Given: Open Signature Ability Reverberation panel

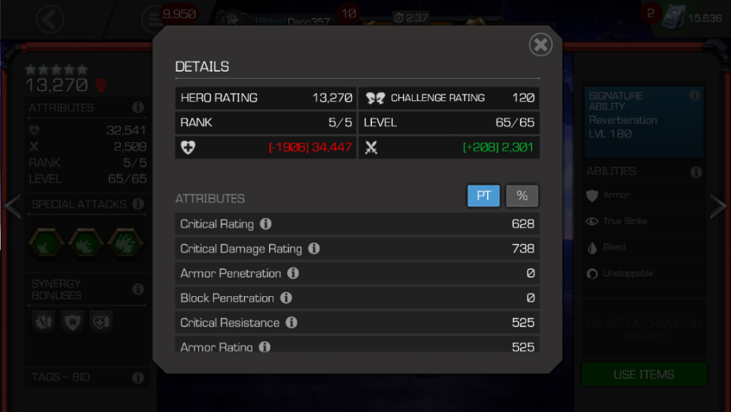Looking at the screenshot, I should coord(644,122).
